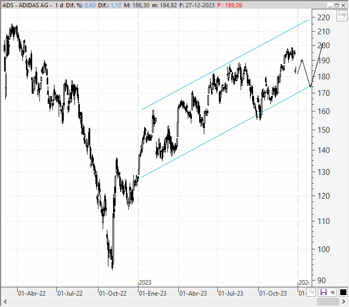Click the 140 price axis label

(x=324, y=150)
